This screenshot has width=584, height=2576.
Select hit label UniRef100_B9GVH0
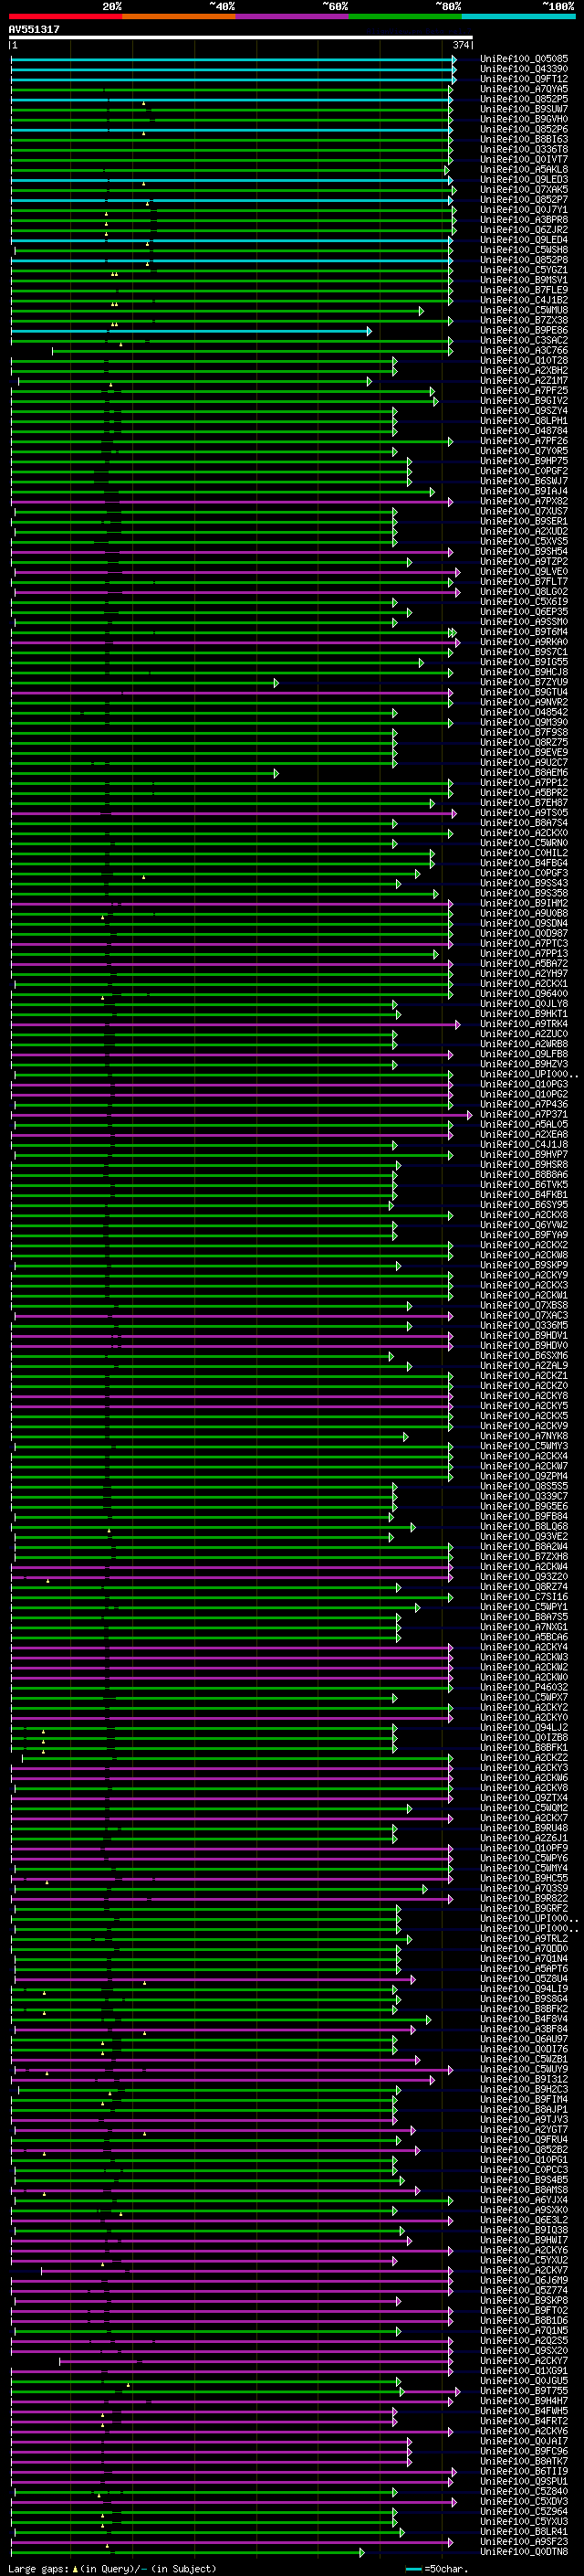tap(523, 119)
